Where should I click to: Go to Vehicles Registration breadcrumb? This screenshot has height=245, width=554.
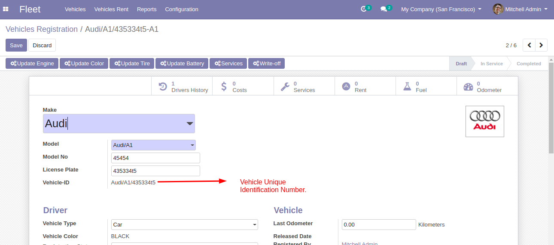click(42, 29)
